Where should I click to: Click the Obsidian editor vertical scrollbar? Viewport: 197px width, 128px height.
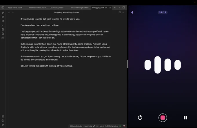(x=127, y=64)
